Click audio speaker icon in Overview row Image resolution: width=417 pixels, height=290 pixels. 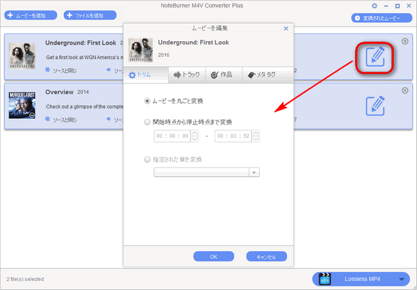(108, 119)
